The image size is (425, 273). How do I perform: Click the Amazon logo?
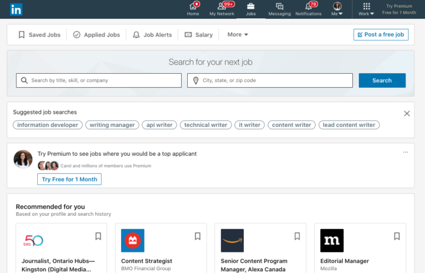coord(233,241)
